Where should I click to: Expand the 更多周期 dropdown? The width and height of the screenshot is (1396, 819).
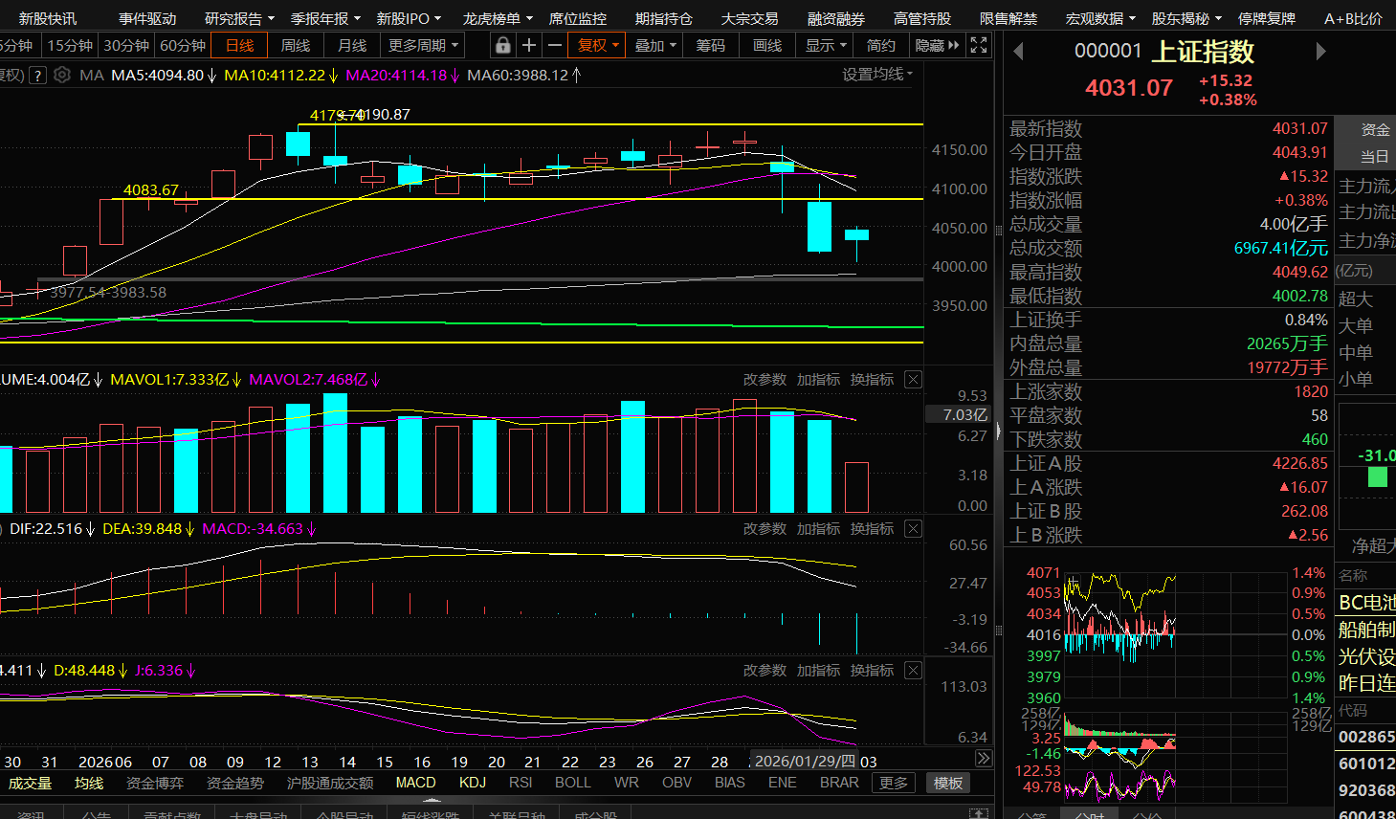pos(424,45)
